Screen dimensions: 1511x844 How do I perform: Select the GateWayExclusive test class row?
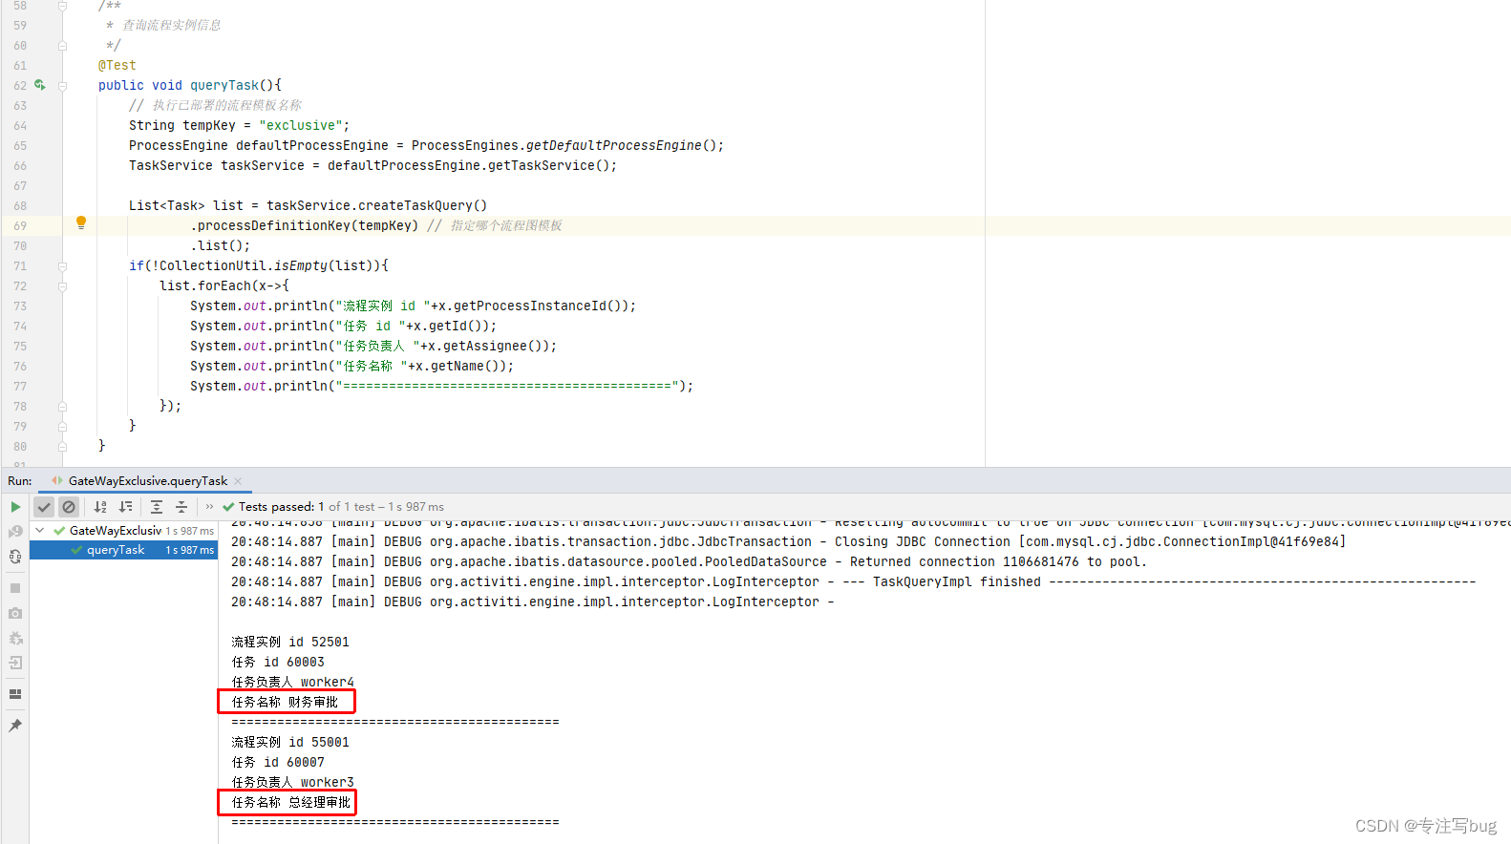(124, 530)
